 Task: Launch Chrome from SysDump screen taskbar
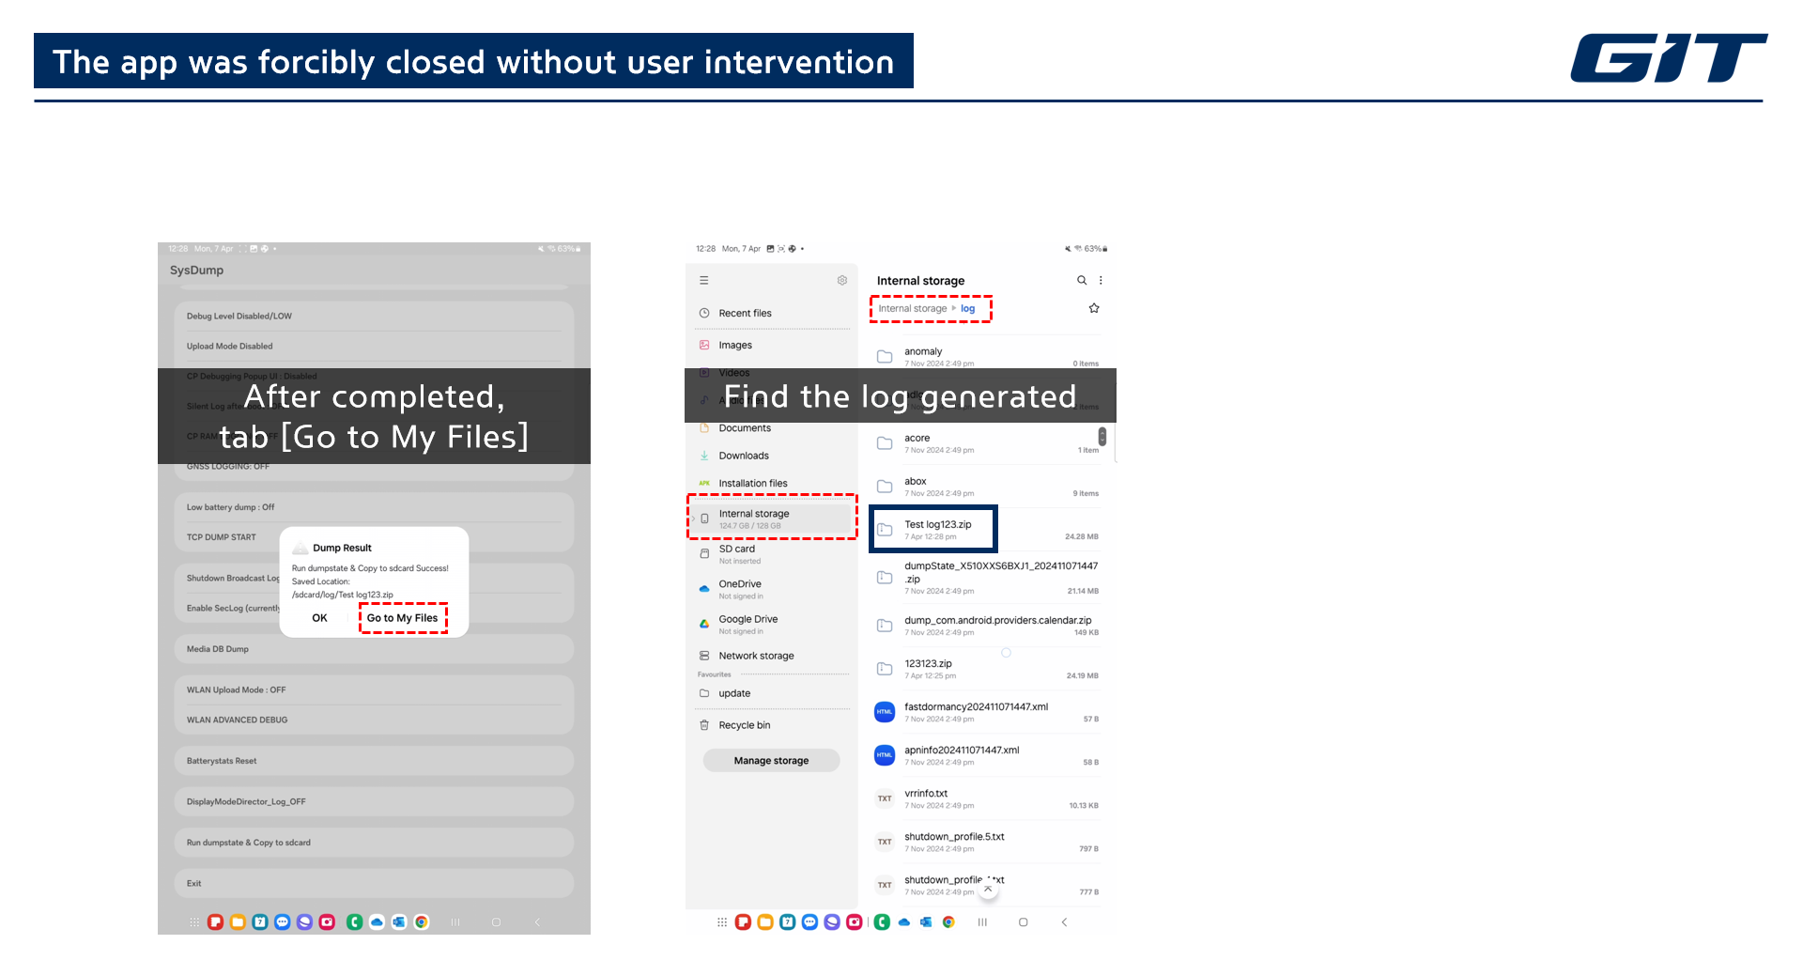[422, 922]
